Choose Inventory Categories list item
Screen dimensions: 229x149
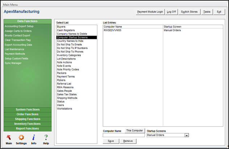pyautogui.click(x=68, y=55)
